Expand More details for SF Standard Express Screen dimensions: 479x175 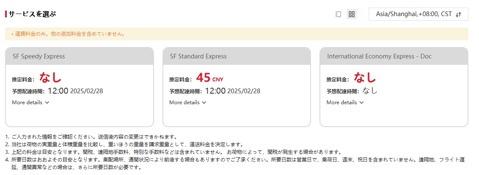[x=188, y=102]
